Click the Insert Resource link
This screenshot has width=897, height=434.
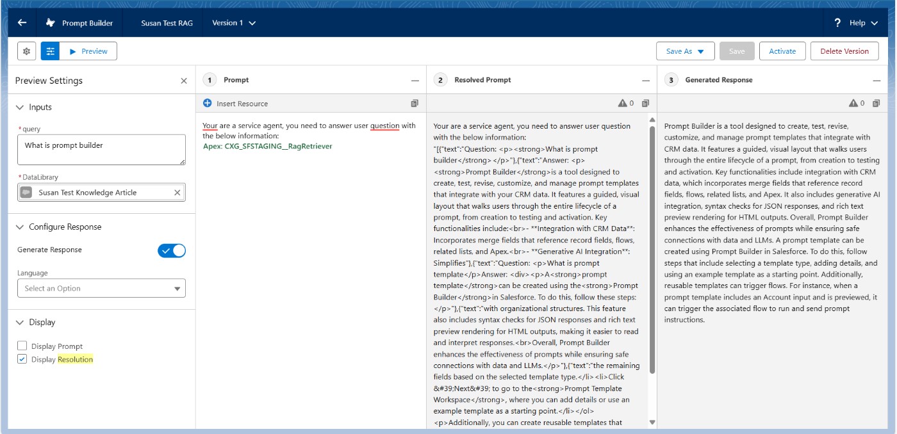point(242,104)
